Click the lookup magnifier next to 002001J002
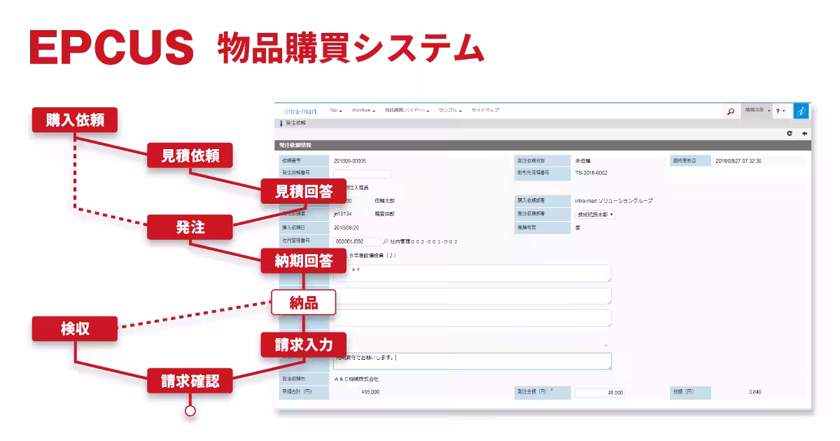 (385, 241)
